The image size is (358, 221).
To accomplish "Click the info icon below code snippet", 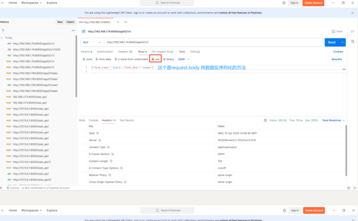I will pyautogui.click(x=353, y=42).
